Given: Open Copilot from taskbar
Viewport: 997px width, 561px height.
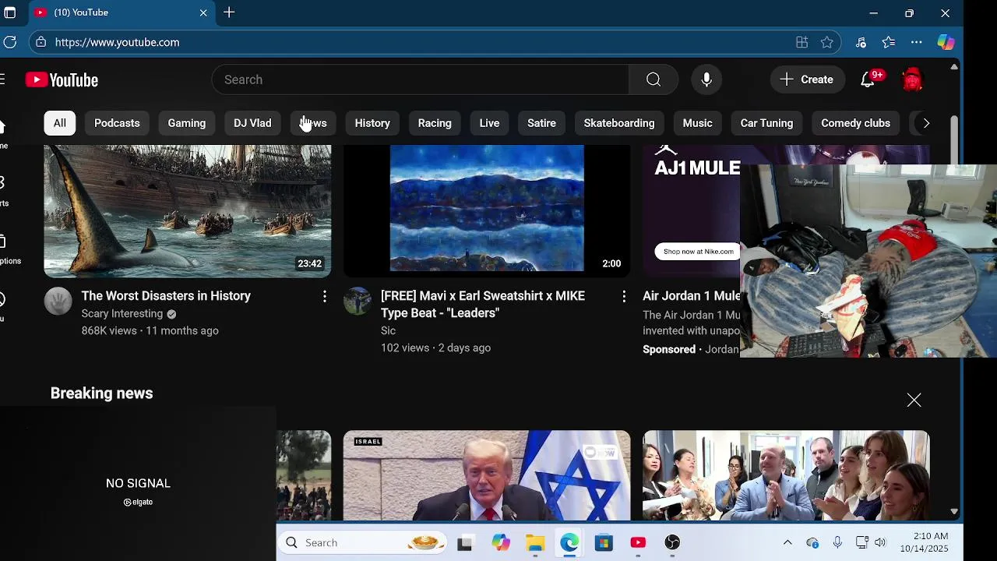Looking at the screenshot, I should tap(501, 542).
